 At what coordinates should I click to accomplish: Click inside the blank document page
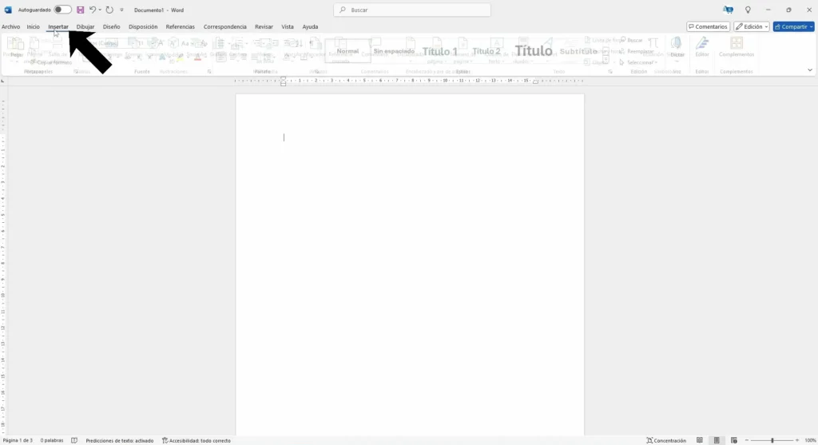coord(410,264)
